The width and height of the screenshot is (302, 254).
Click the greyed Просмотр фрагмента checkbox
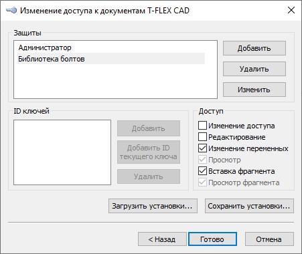tap(202, 182)
